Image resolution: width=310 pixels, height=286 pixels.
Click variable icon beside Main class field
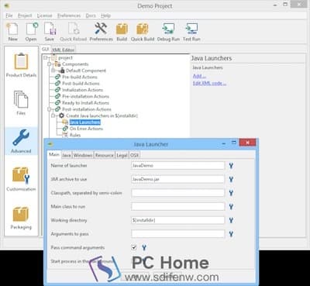[x=231, y=207]
